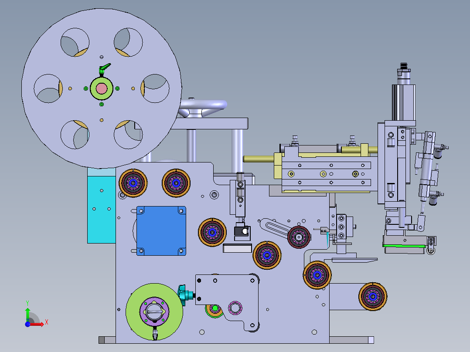The width and height of the screenshot is (470, 352).
Task: Pick the cyan bracket plate beside main plate
Action: (101, 209)
